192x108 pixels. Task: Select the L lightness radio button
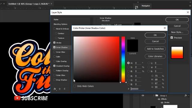coord(149,63)
